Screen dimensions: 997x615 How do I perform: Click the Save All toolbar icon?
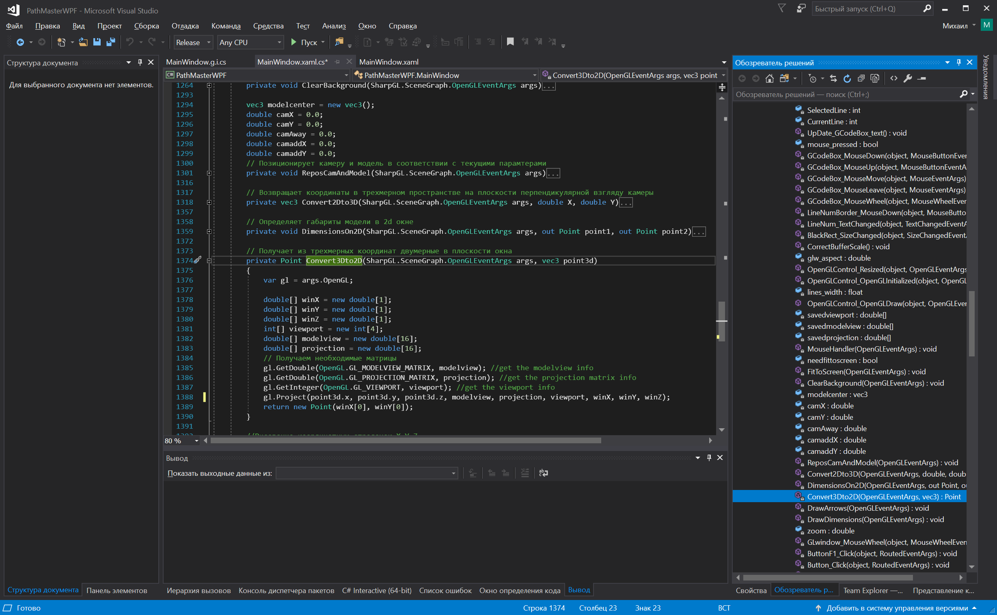pos(111,42)
